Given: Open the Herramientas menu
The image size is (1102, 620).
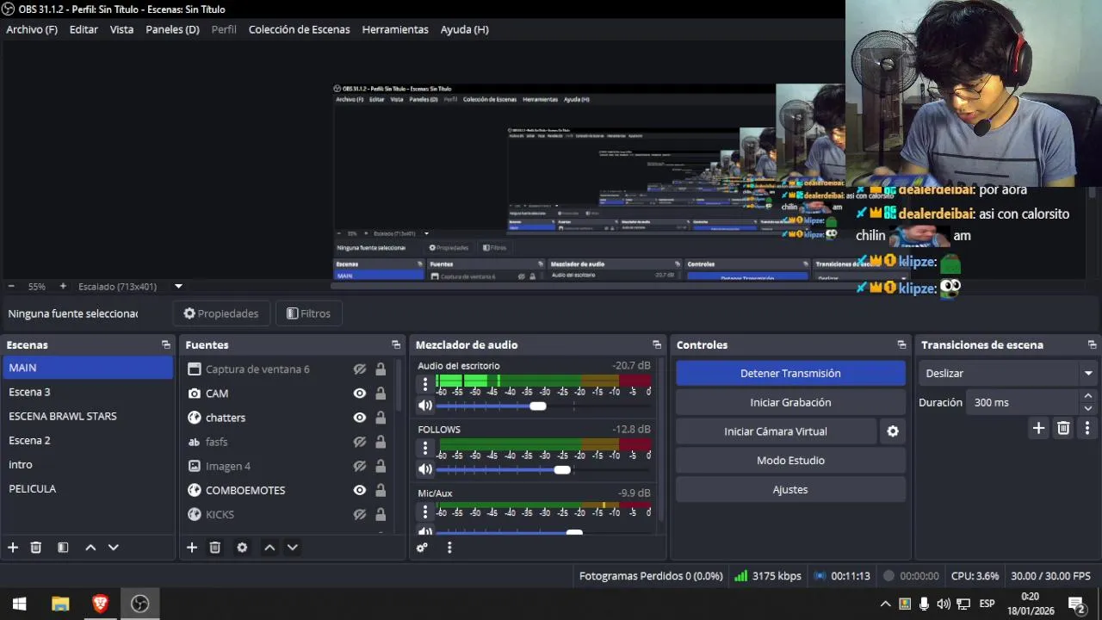Looking at the screenshot, I should click(395, 29).
